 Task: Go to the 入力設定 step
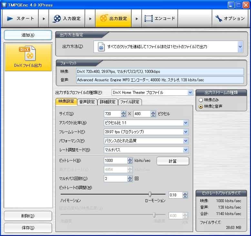tap(67, 18)
